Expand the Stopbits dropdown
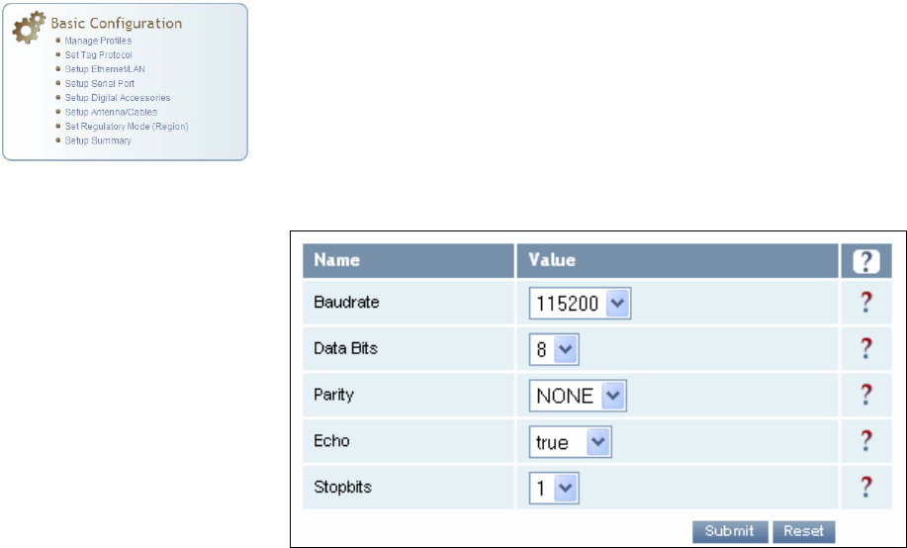The image size is (907, 548). [553, 488]
